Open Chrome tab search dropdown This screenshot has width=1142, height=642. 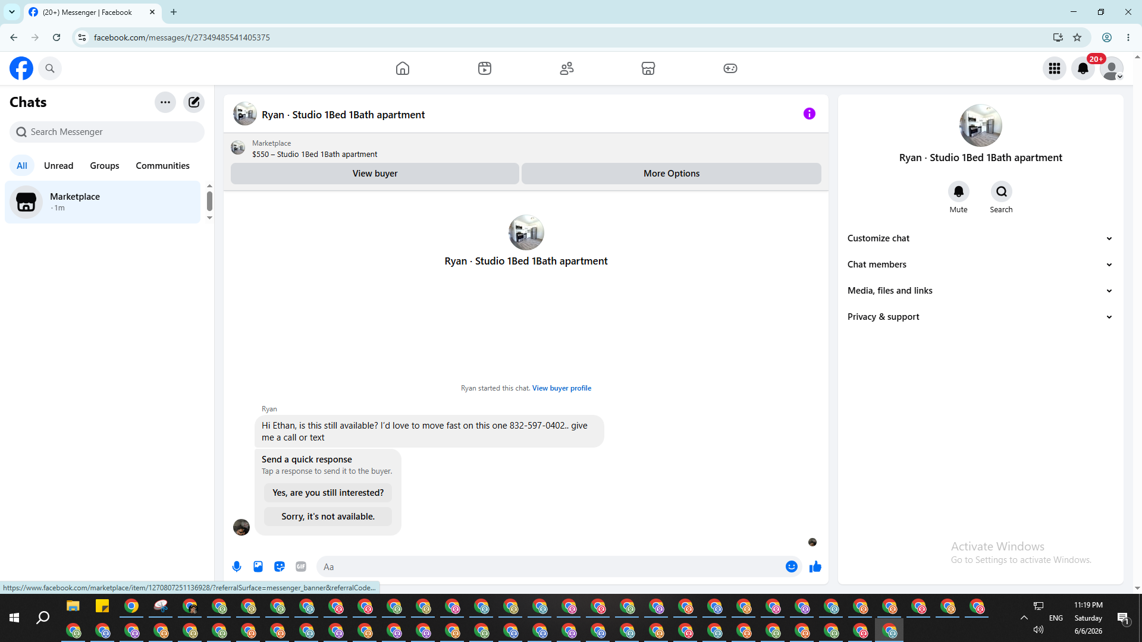12,12
